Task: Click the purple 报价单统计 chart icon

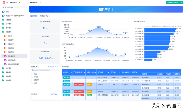Action: [5, 56]
